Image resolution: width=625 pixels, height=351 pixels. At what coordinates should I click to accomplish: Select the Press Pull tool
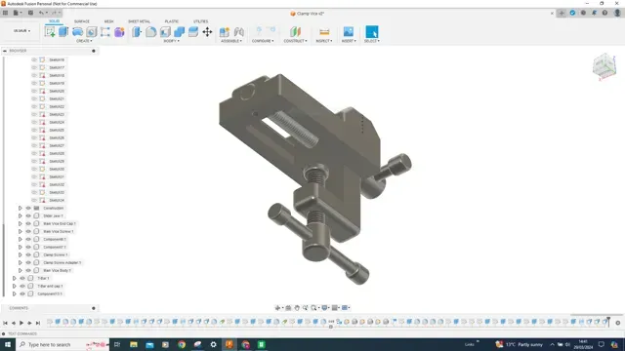pos(137,32)
